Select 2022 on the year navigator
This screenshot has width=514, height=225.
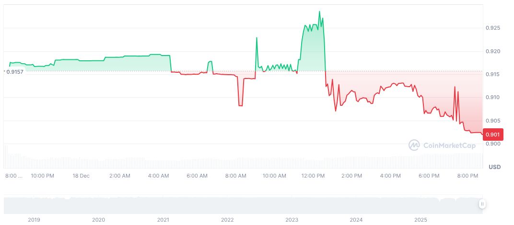(x=227, y=220)
